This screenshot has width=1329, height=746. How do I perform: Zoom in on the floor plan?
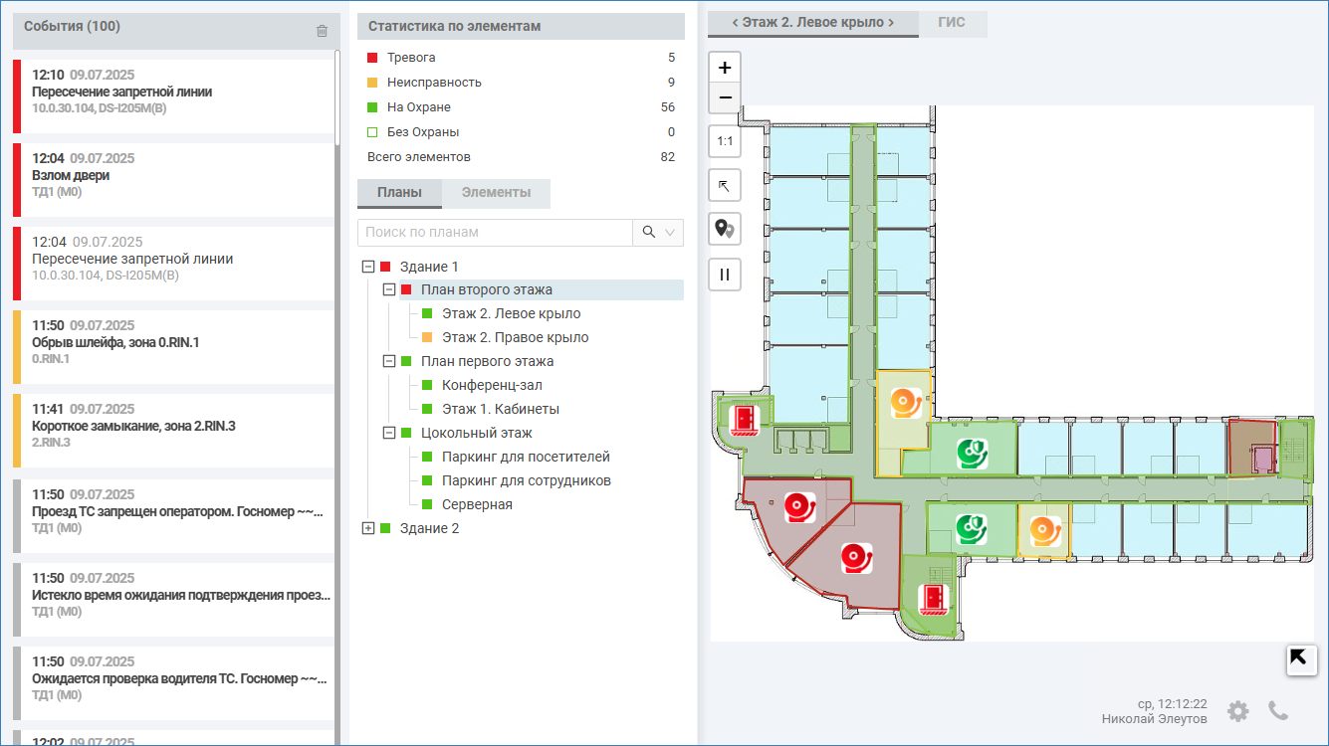(725, 68)
